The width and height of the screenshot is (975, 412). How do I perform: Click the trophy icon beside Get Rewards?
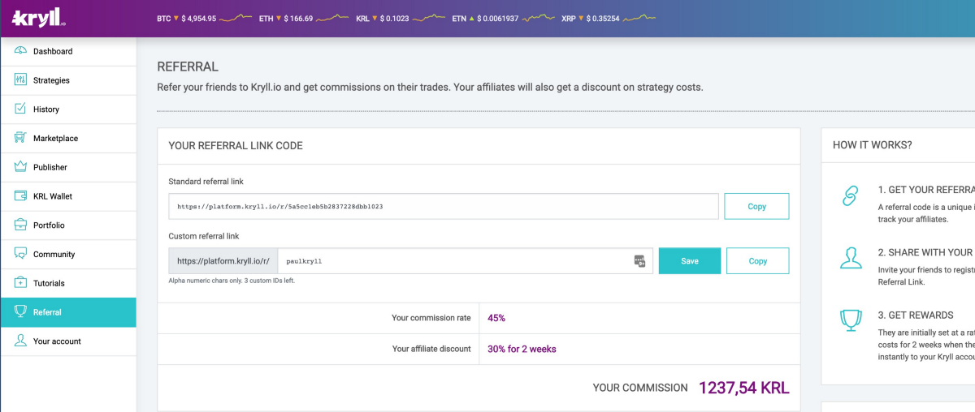[851, 320]
